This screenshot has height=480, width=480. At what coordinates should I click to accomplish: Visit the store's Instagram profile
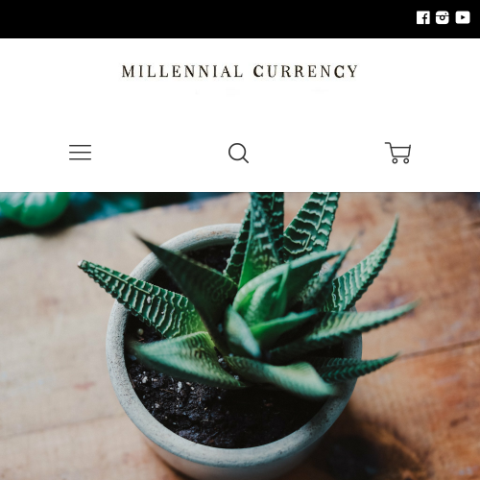442,17
